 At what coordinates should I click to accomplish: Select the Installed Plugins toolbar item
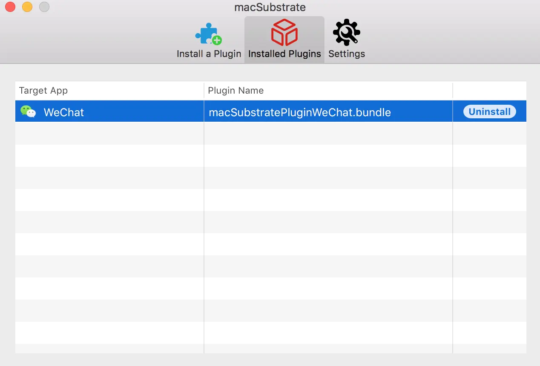point(284,38)
